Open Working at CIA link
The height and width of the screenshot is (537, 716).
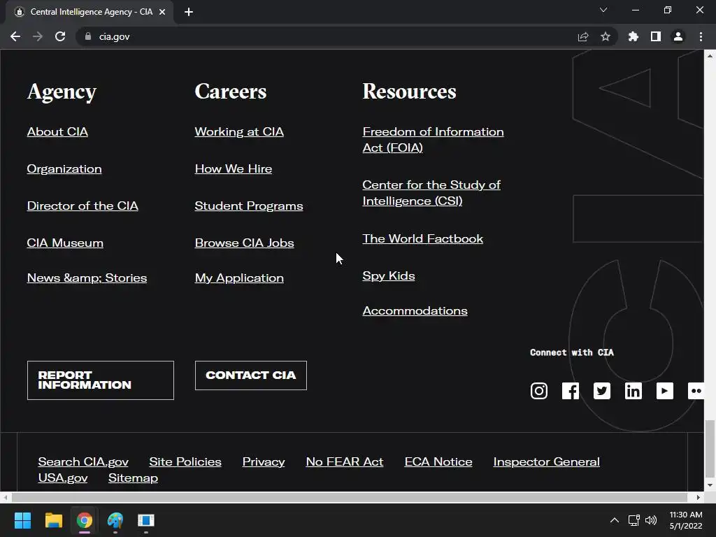[x=239, y=131]
